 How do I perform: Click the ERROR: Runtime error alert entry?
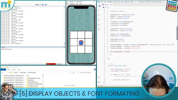click(7, 49)
